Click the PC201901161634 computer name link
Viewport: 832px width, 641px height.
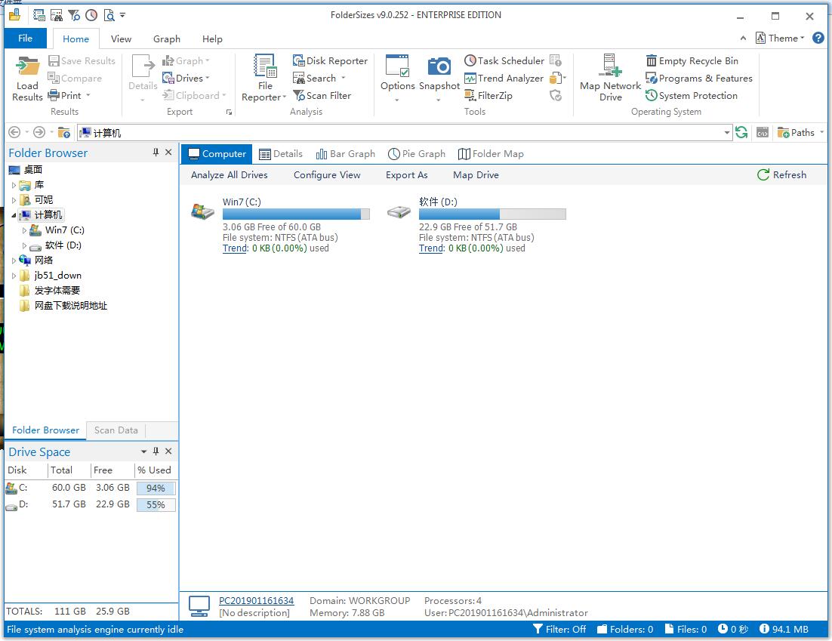[x=256, y=601]
